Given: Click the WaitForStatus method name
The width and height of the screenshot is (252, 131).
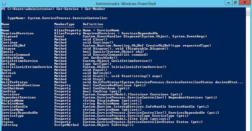Looking at the screenshot, I should (x=14, y=82).
